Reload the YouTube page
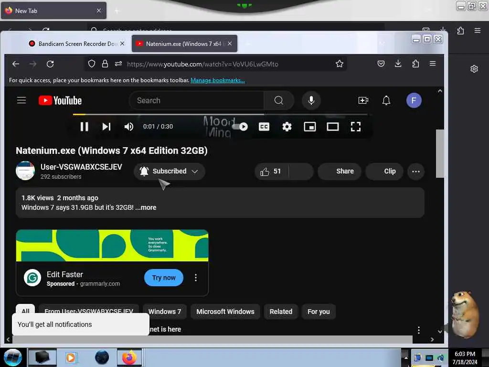This screenshot has width=489, height=367. (50, 64)
